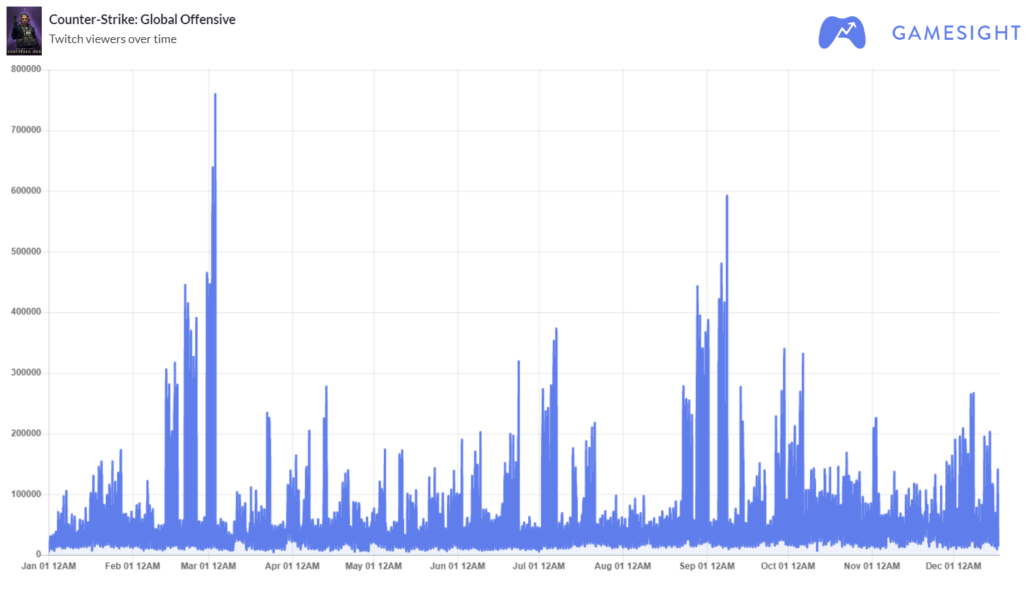Viewport: 1036px width, 589px height.
Task: Click the Counter-Strike game cover thumbnail
Action: [24, 31]
